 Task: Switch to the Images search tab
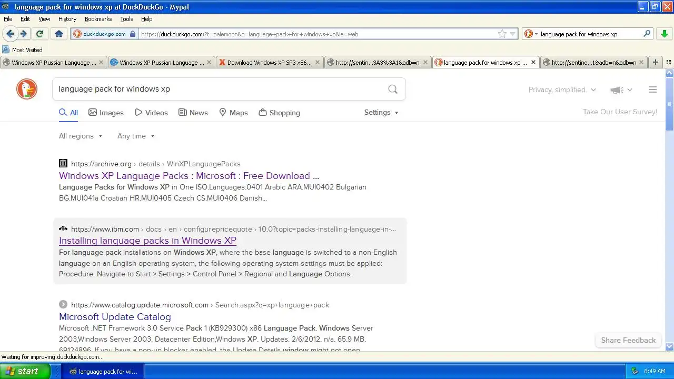[106, 113]
